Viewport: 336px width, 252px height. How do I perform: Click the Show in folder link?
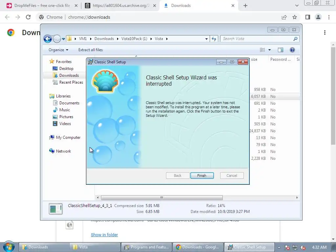coord(104,235)
